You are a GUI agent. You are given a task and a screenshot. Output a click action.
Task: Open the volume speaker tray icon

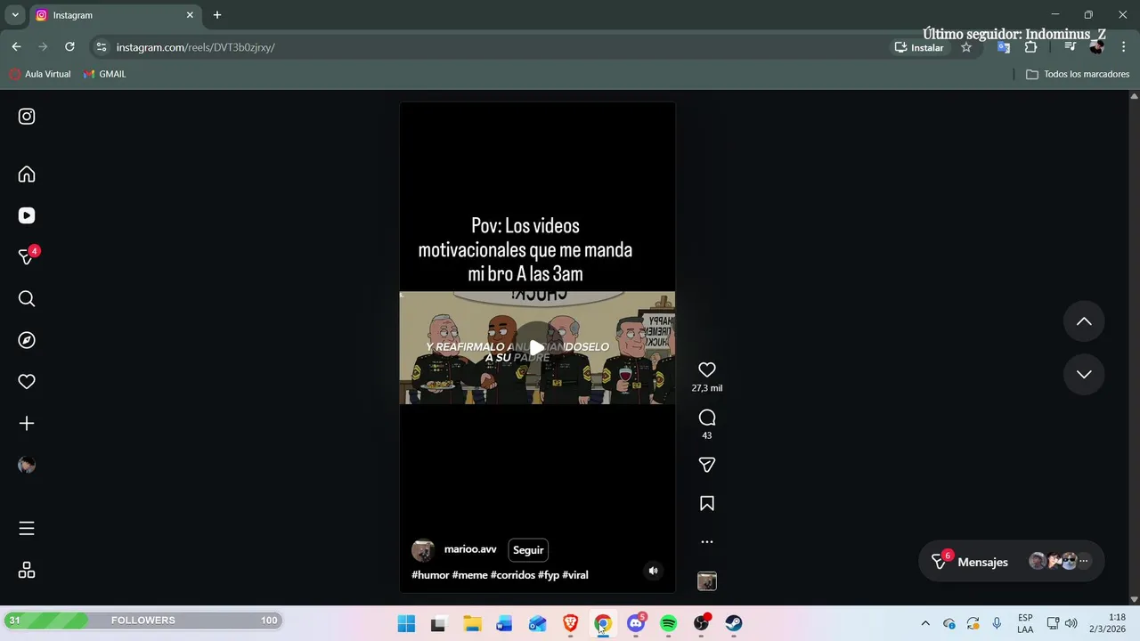[1071, 623]
